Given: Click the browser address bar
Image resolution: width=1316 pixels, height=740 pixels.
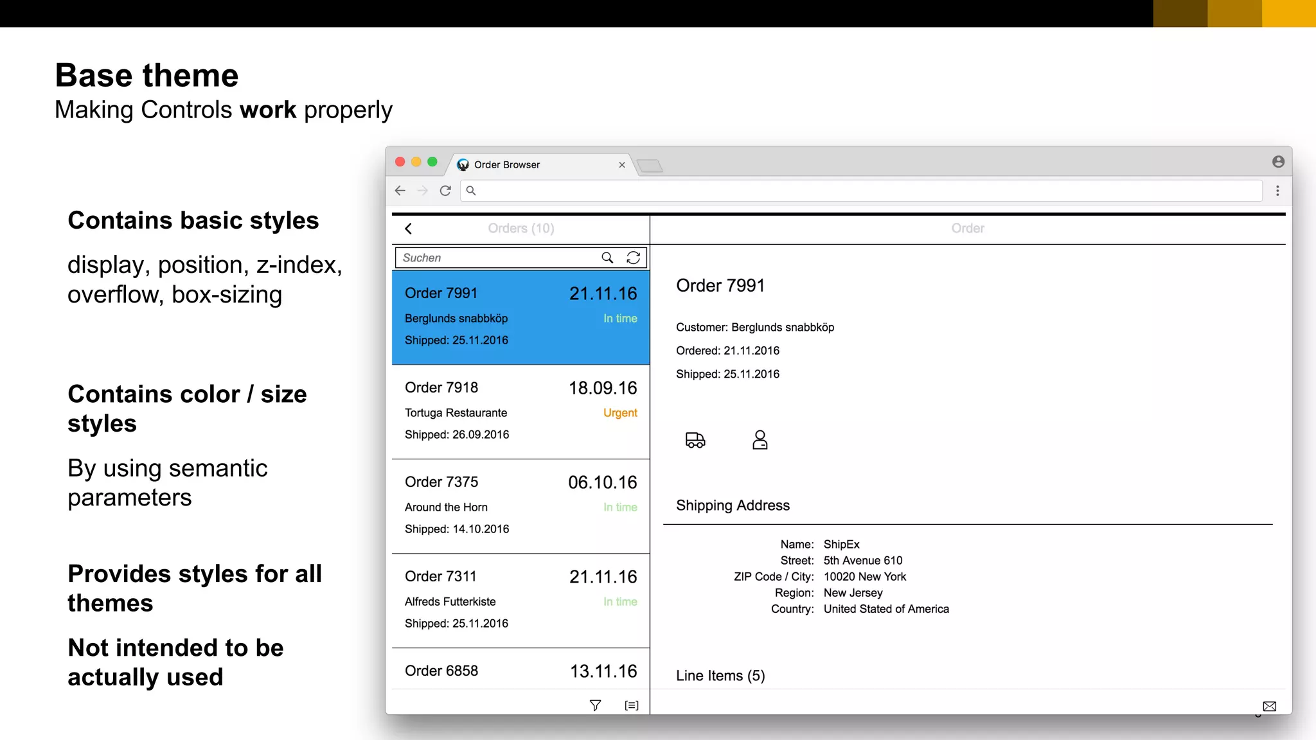Looking at the screenshot, I should (x=861, y=191).
